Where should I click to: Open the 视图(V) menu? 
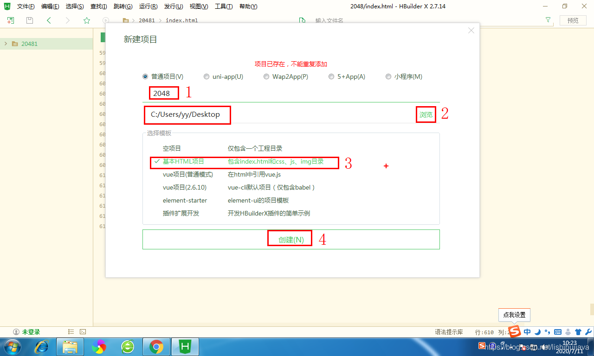(x=199, y=6)
